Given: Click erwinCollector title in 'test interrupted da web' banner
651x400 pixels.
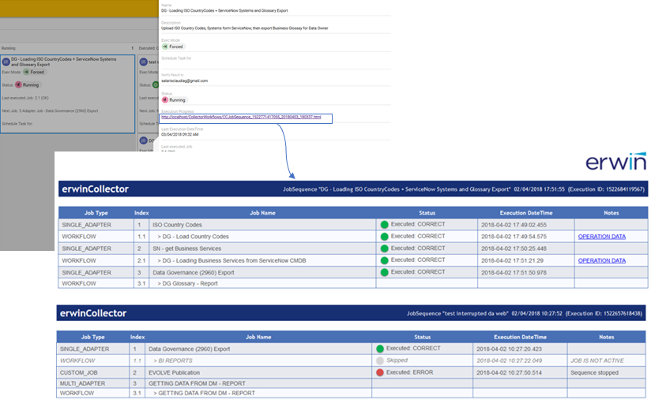Looking at the screenshot, I should (93, 313).
